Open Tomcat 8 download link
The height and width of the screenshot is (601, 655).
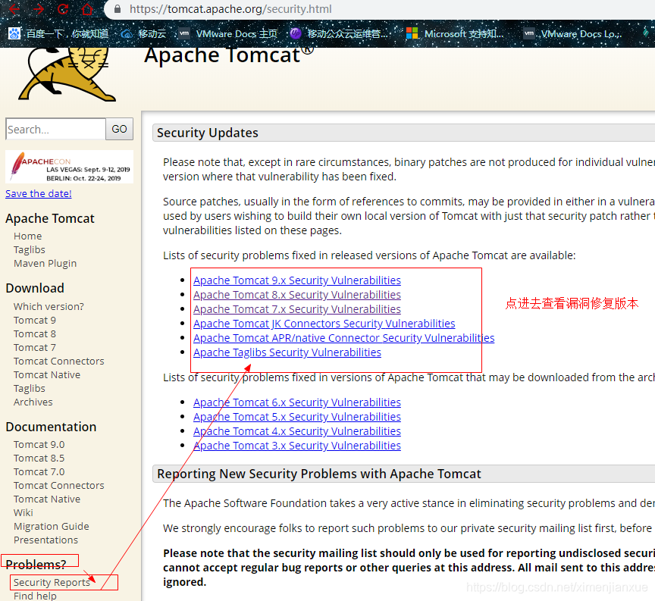(35, 333)
